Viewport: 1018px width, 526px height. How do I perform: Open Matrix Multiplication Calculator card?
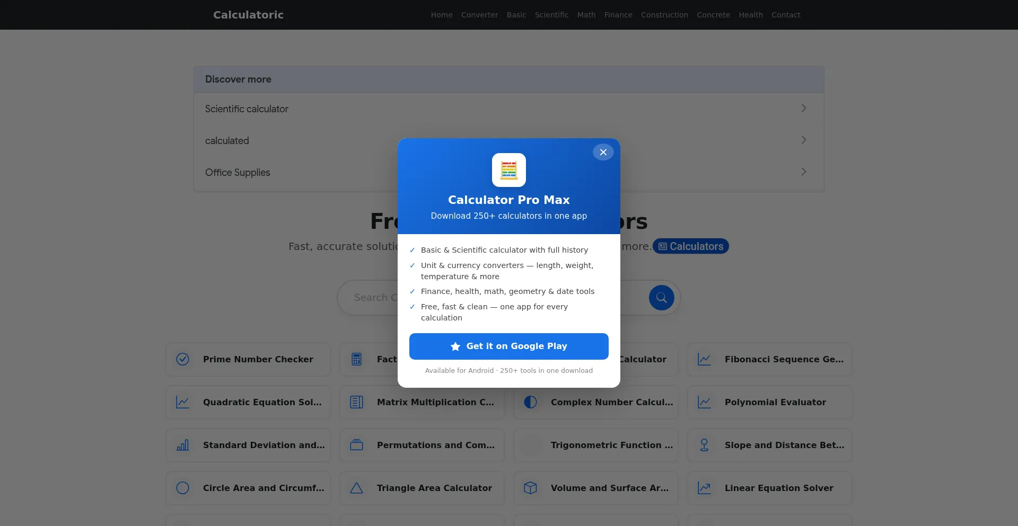pos(422,402)
